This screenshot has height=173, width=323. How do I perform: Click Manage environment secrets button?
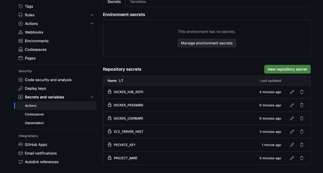(x=206, y=43)
